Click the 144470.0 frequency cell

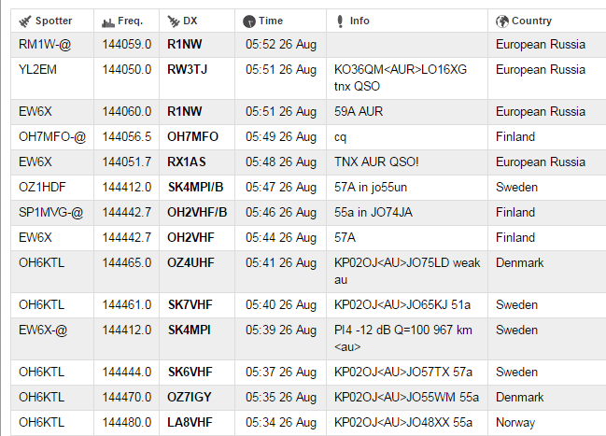click(x=127, y=398)
